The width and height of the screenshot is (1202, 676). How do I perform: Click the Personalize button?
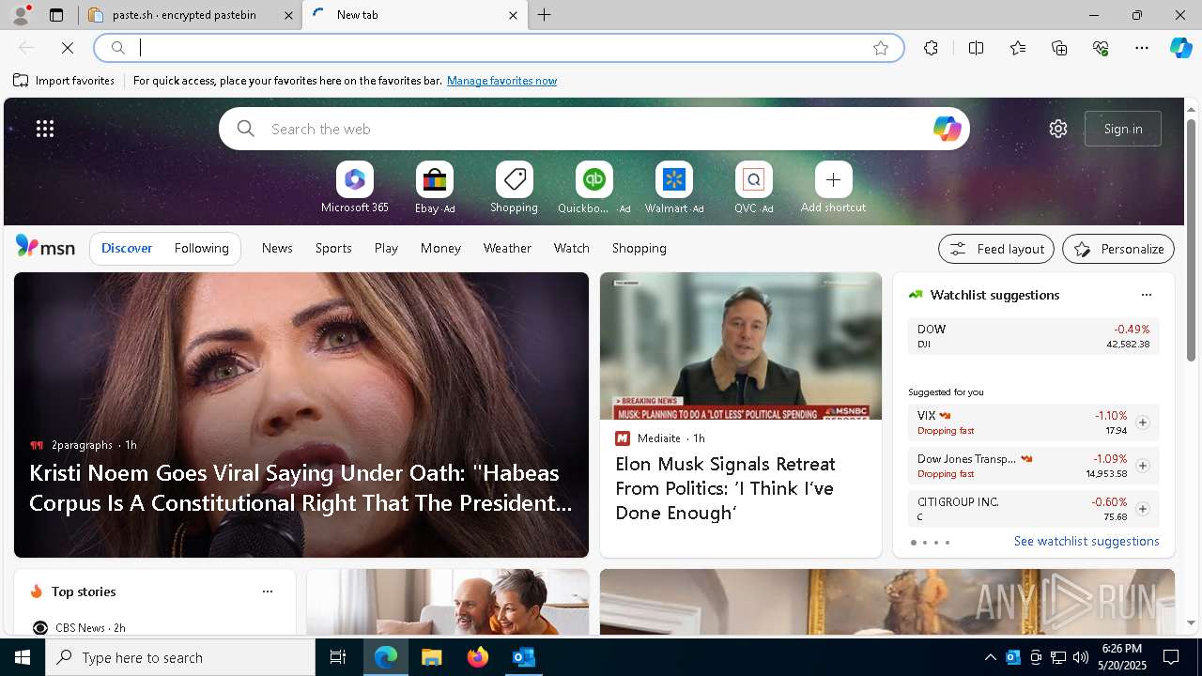1118,249
